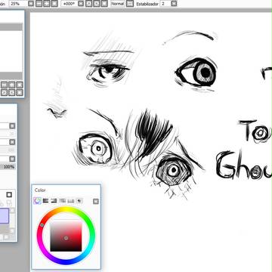Open the rotation angle dropdown
The height and width of the screenshot is (272, 272).
tap(81, 4)
